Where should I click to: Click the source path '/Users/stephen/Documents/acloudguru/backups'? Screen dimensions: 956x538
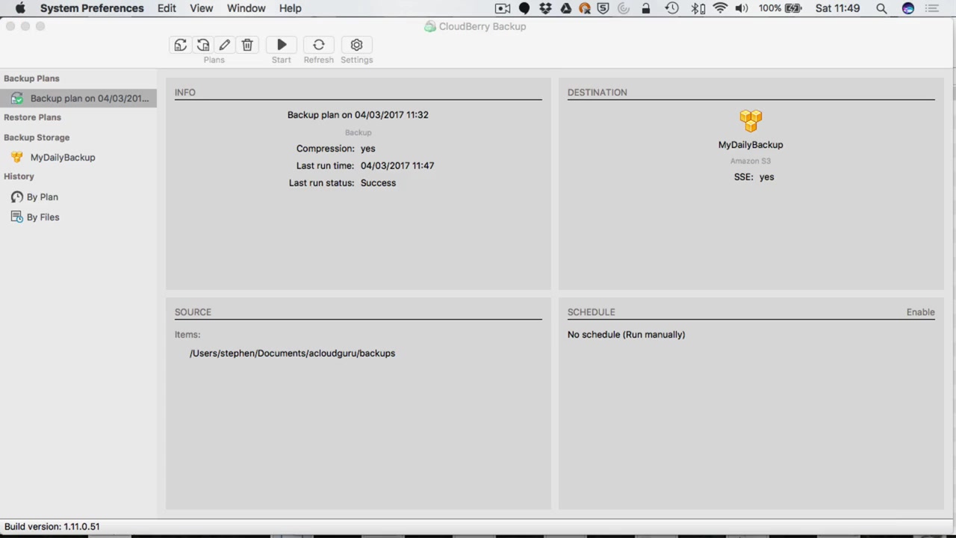point(292,353)
